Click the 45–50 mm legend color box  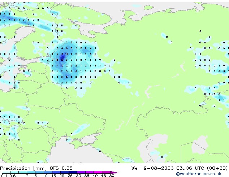pyautogui.click(x=106, y=172)
